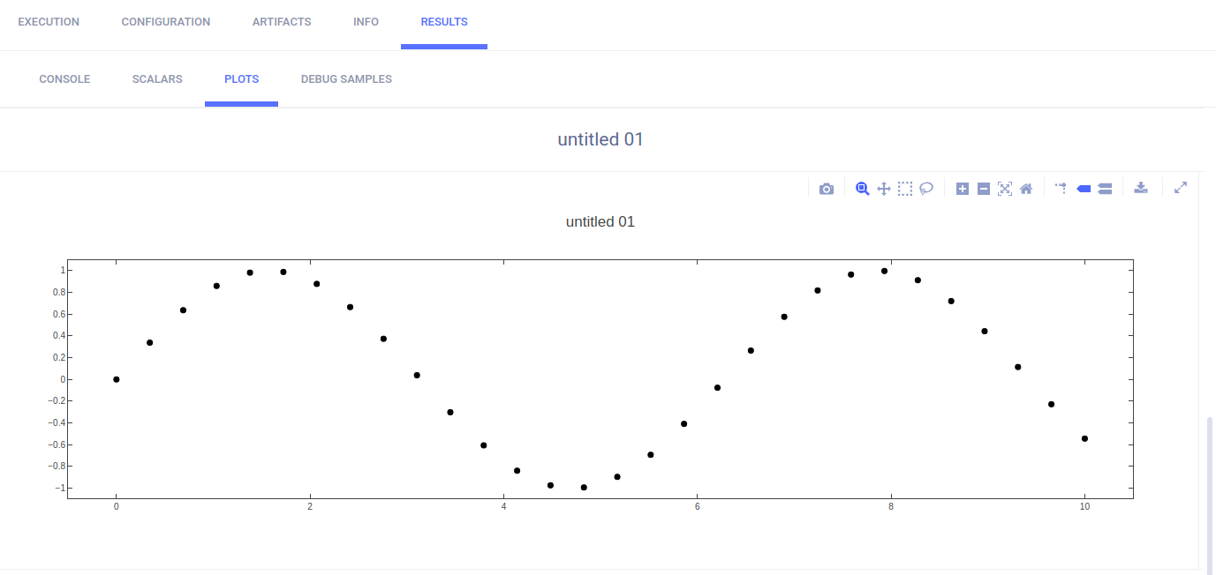Zoom out using the minus icon
The image size is (1216, 575).
coord(984,189)
